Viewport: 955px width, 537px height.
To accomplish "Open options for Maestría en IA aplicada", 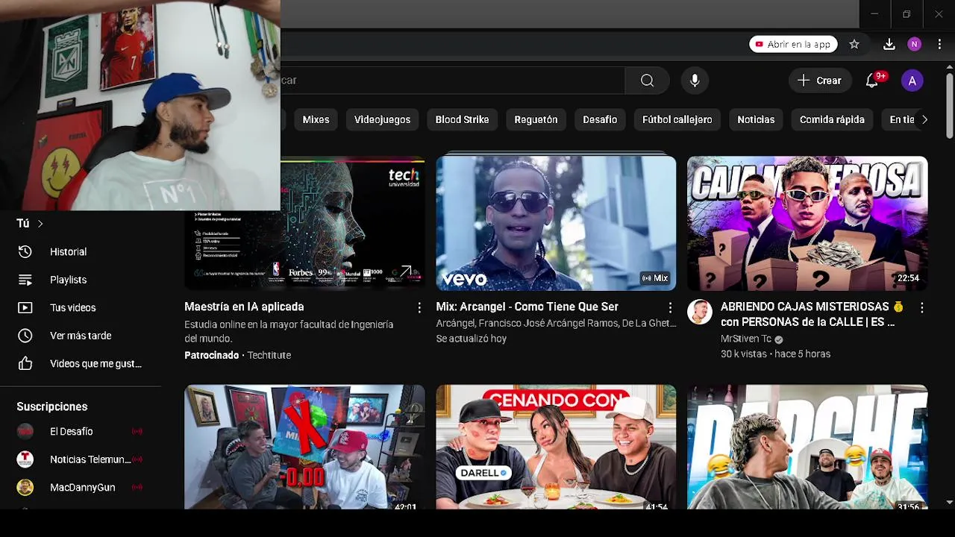I will point(419,307).
